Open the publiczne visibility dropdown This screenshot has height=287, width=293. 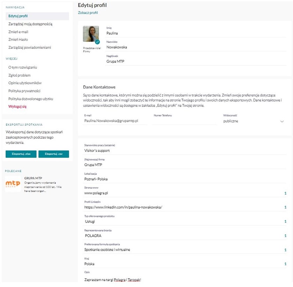tap(254, 121)
